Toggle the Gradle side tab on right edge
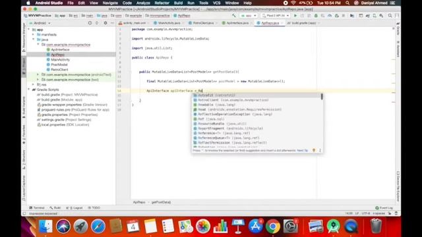Viewport: 422px width, 237px height. 398,29
